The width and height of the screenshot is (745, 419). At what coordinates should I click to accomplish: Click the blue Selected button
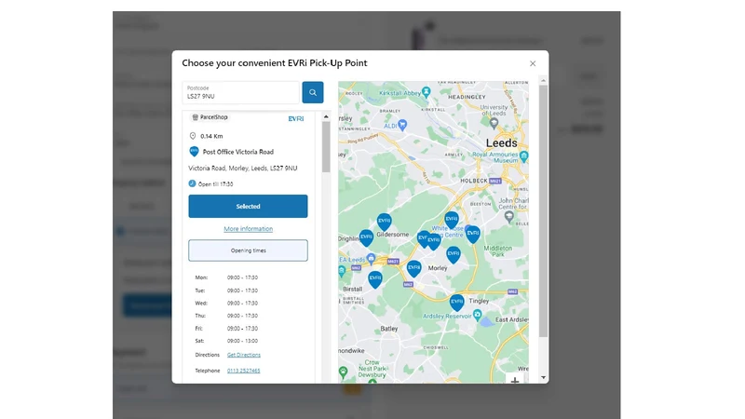(x=248, y=206)
